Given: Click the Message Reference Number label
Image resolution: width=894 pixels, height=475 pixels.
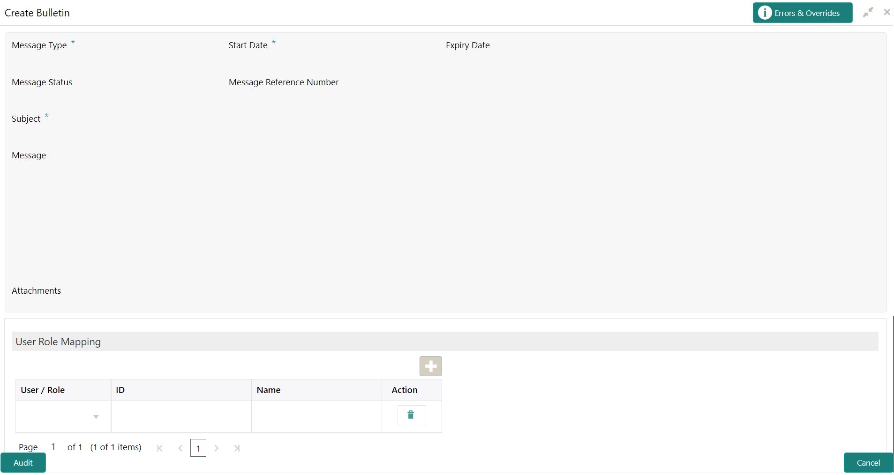Looking at the screenshot, I should tap(284, 82).
